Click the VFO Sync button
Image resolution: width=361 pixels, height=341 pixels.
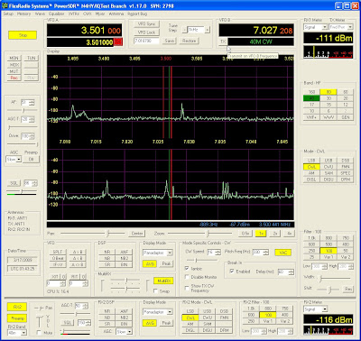146,23
